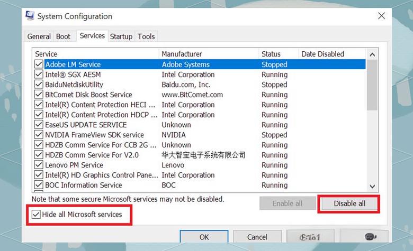This screenshot has width=413, height=251.
Task: Click Baidu.com, Inc. manufacturer cell
Action: (x=186, y=85)
